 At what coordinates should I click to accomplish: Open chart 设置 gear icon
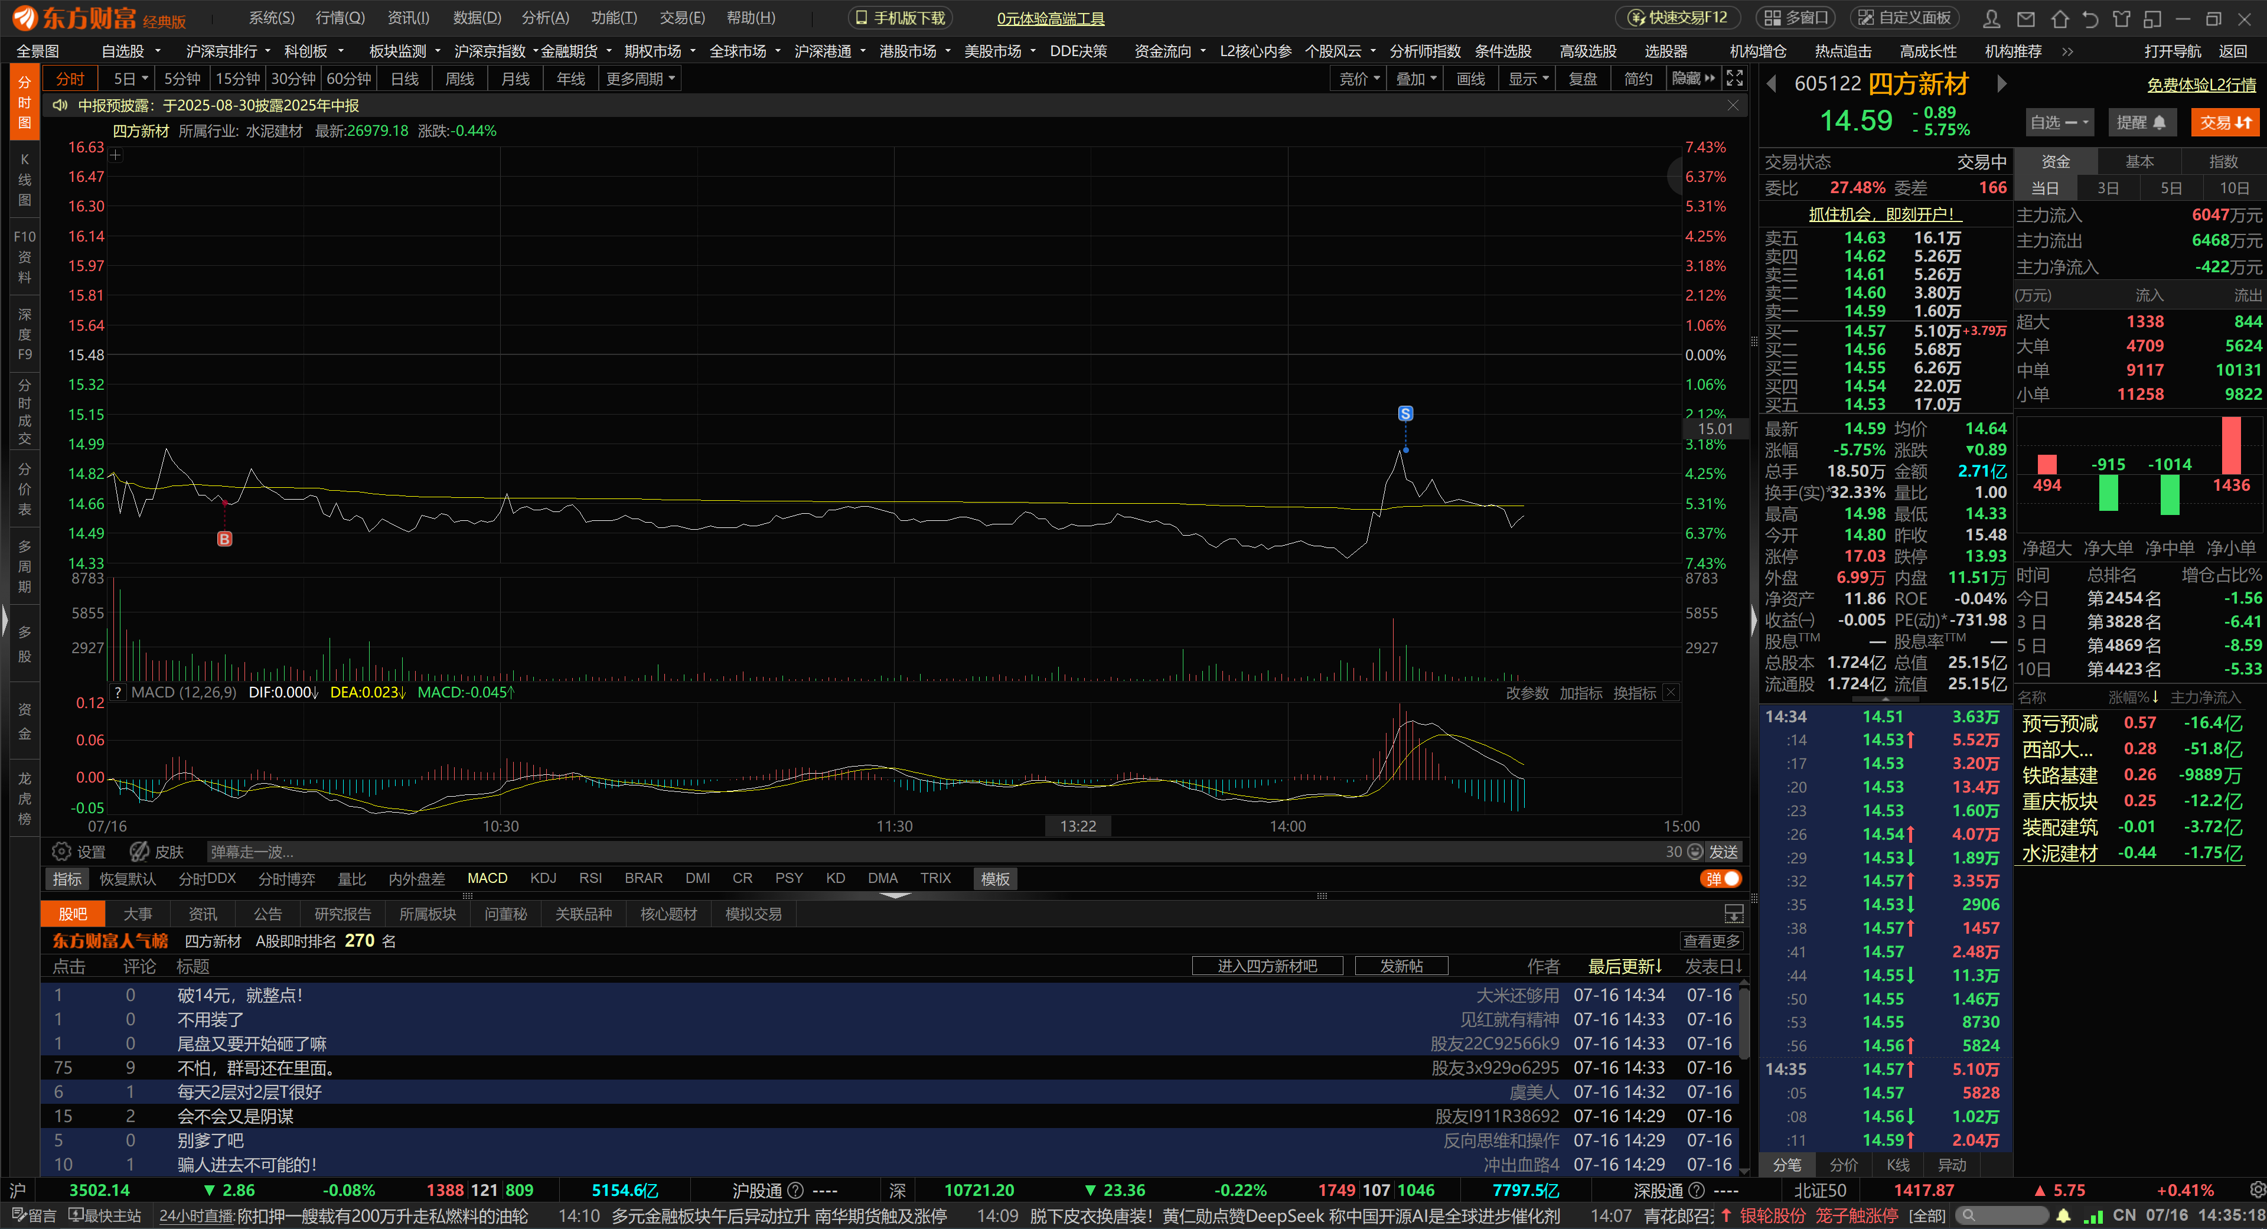61,851
